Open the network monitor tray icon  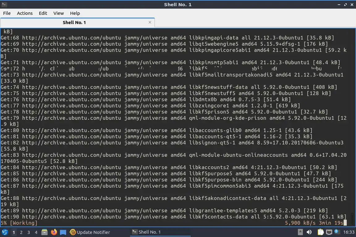pos(329,232)
